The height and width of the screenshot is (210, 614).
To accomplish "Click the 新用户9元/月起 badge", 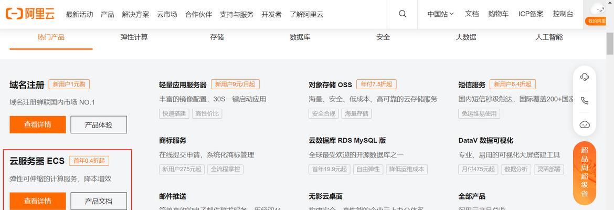I will [235, 84].
